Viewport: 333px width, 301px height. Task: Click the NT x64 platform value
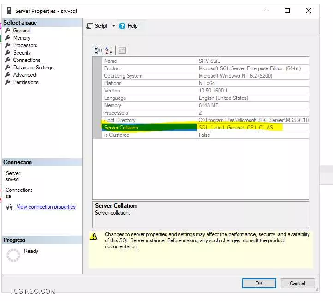point(207,83)
